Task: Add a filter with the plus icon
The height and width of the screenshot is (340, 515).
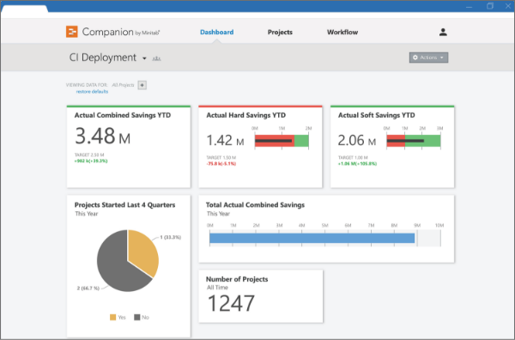Action: [x=142, y=85]
